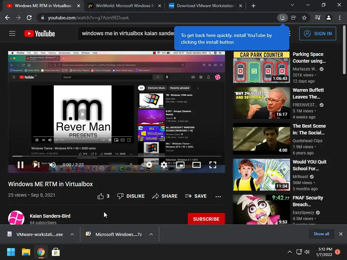Click the address bar URL

pos(88,18)
